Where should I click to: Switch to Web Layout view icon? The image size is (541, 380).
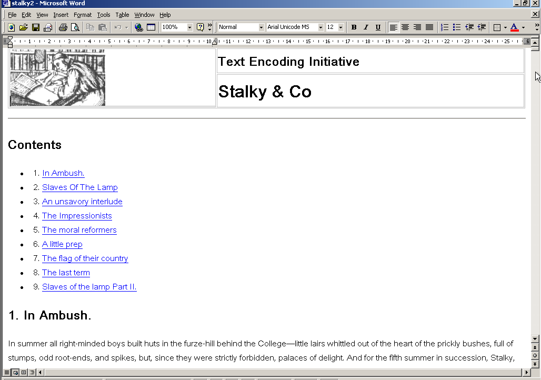pyautogui.click(x=16, y=372)
